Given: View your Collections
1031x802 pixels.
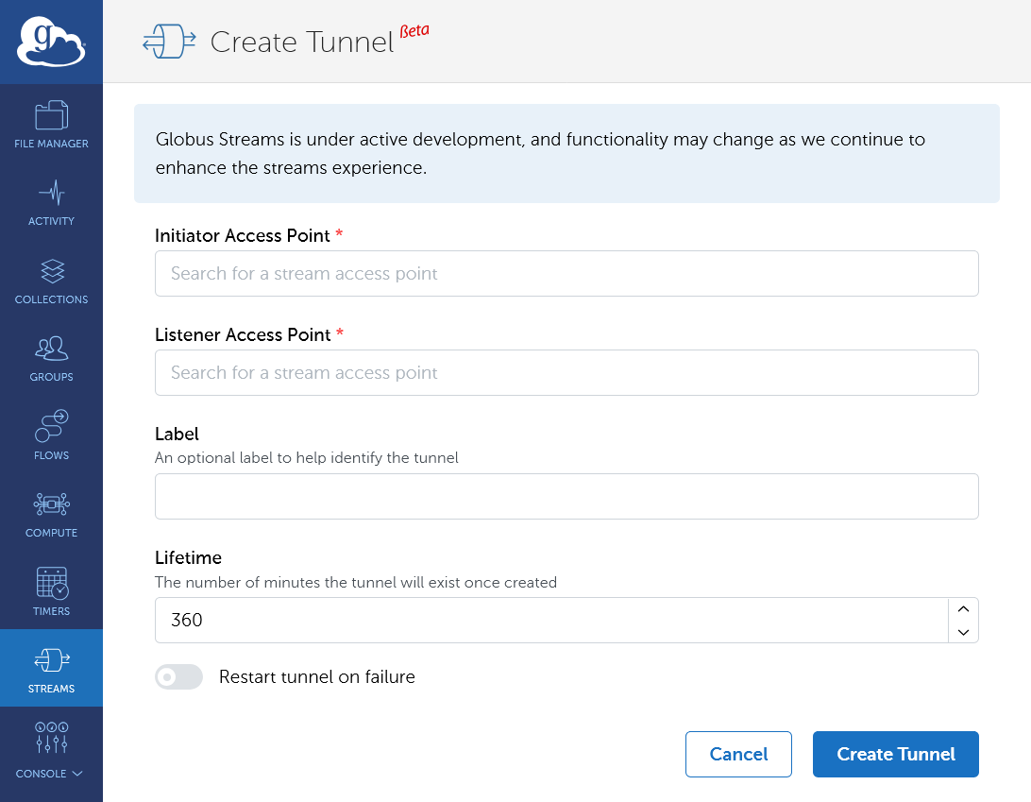Looking at the screenshot, I should [x=51, y=280].
